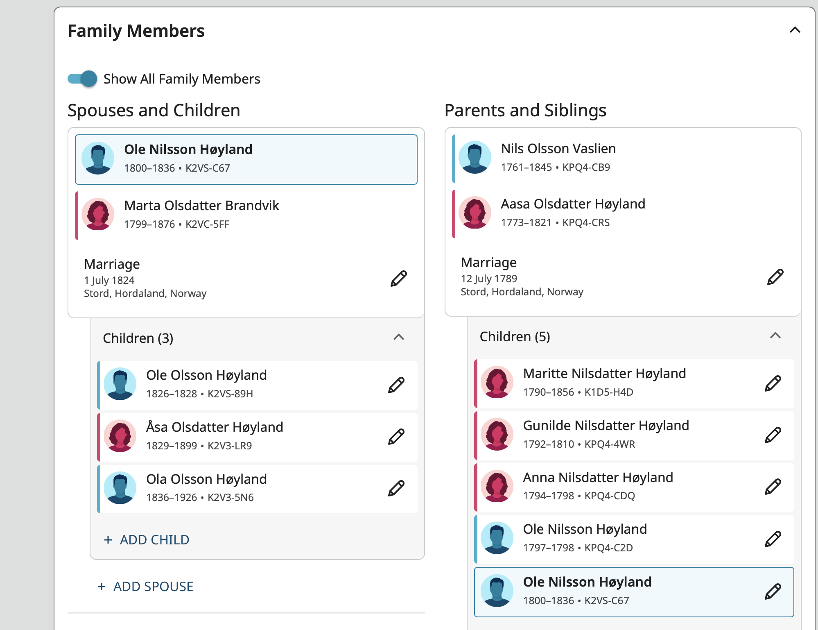
Task: Click edit pencil for Ola Olsson Høyland
Action: pyautogui.click(x=396, y=488)
